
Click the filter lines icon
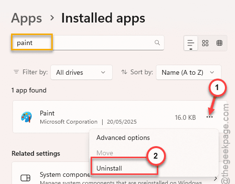click(16, 72)
